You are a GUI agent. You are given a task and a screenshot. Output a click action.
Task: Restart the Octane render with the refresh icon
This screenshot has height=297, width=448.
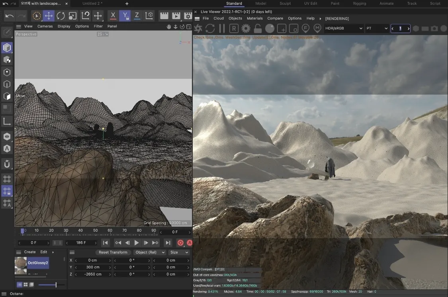coord(210,29)
